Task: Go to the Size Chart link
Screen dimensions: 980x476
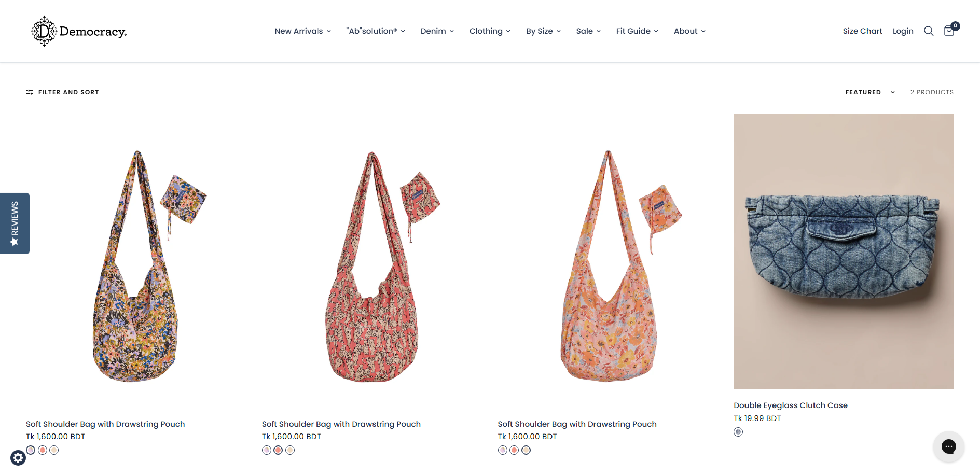Action: pos(862,31)
